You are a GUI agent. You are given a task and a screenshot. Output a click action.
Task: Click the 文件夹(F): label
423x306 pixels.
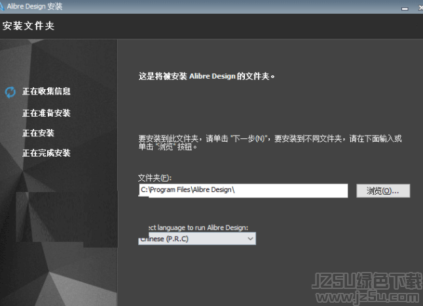[154, 178]
